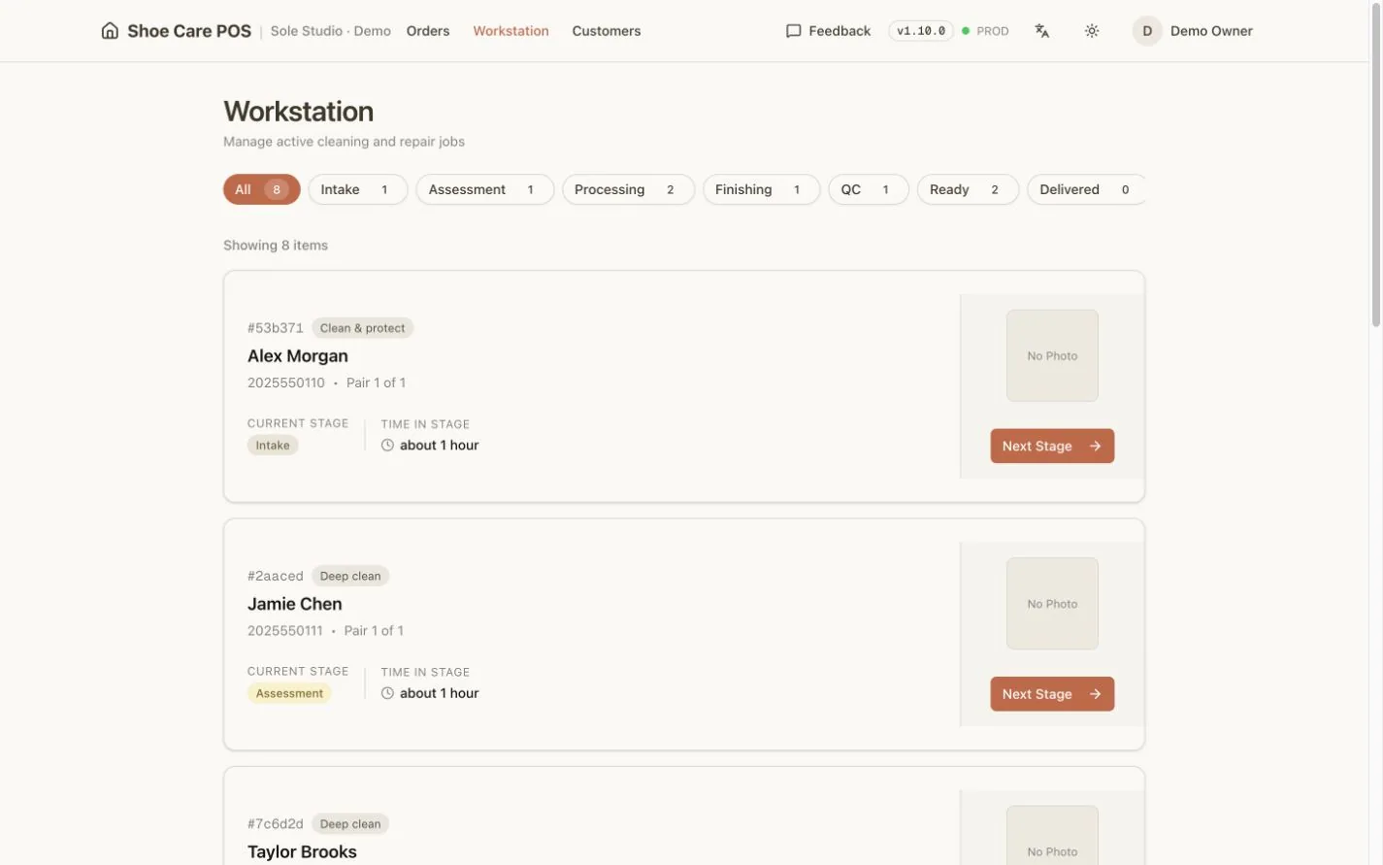The image size is (1383, 865).
Task: Click the Feedback speech bubble icon
Action: [793, 31]
